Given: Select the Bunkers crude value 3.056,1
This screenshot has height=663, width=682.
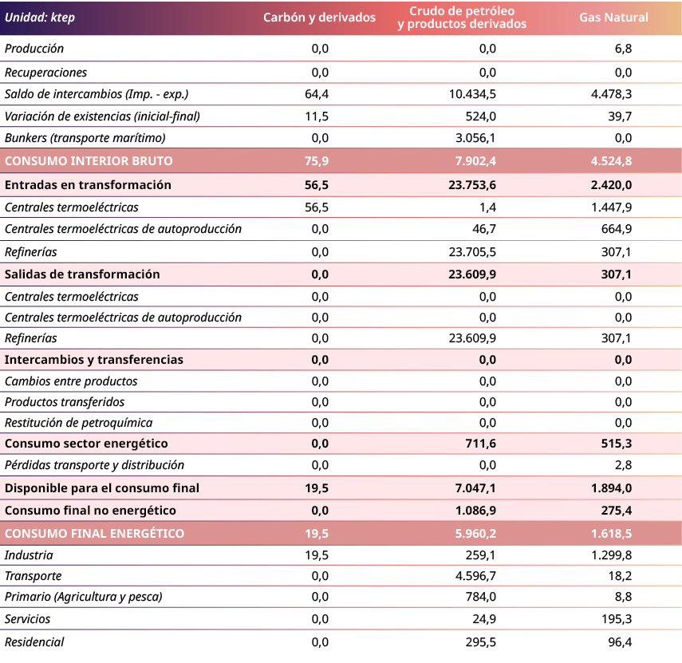Looking at the screenshot, I should [x=475, y=139].
